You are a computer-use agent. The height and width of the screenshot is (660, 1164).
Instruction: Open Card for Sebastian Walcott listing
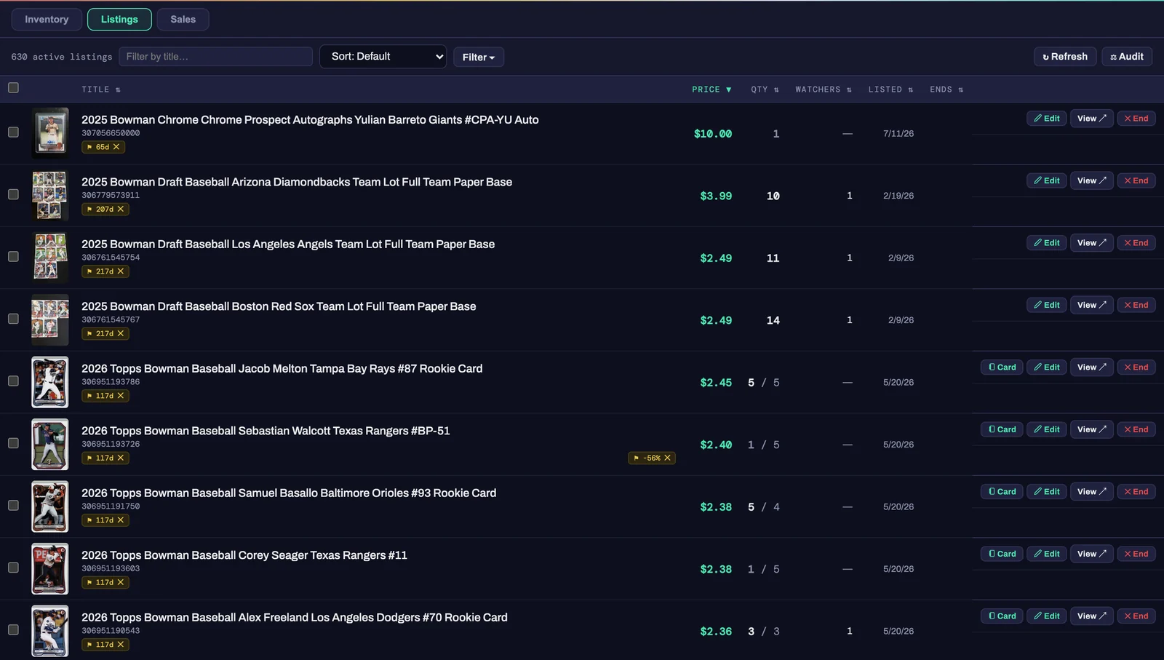pos(1002,429)
